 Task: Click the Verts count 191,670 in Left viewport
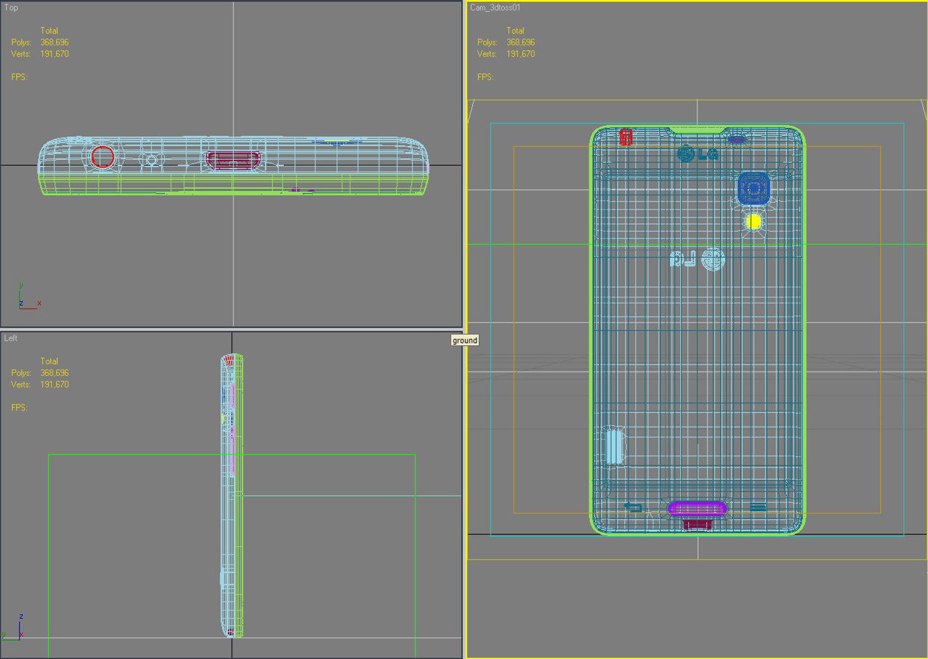click(x=55, y=384)
